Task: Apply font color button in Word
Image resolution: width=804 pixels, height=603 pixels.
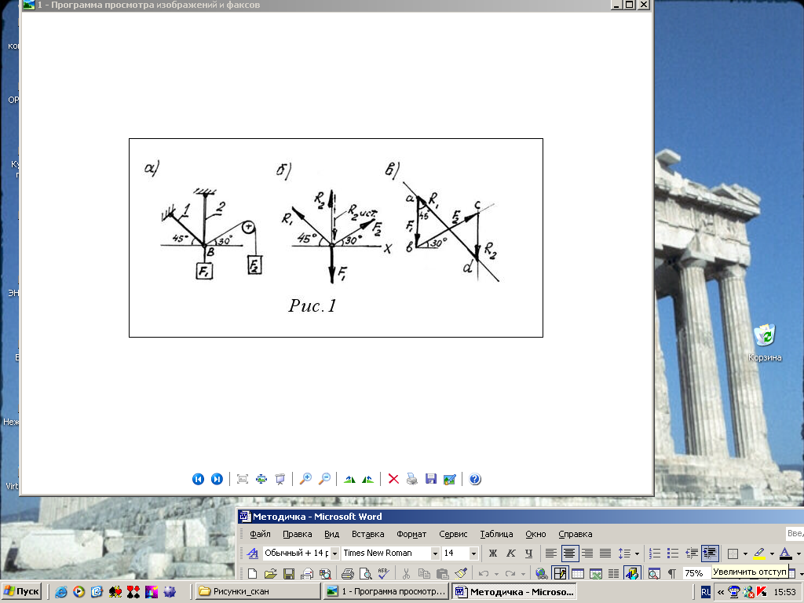Action: 786,554
